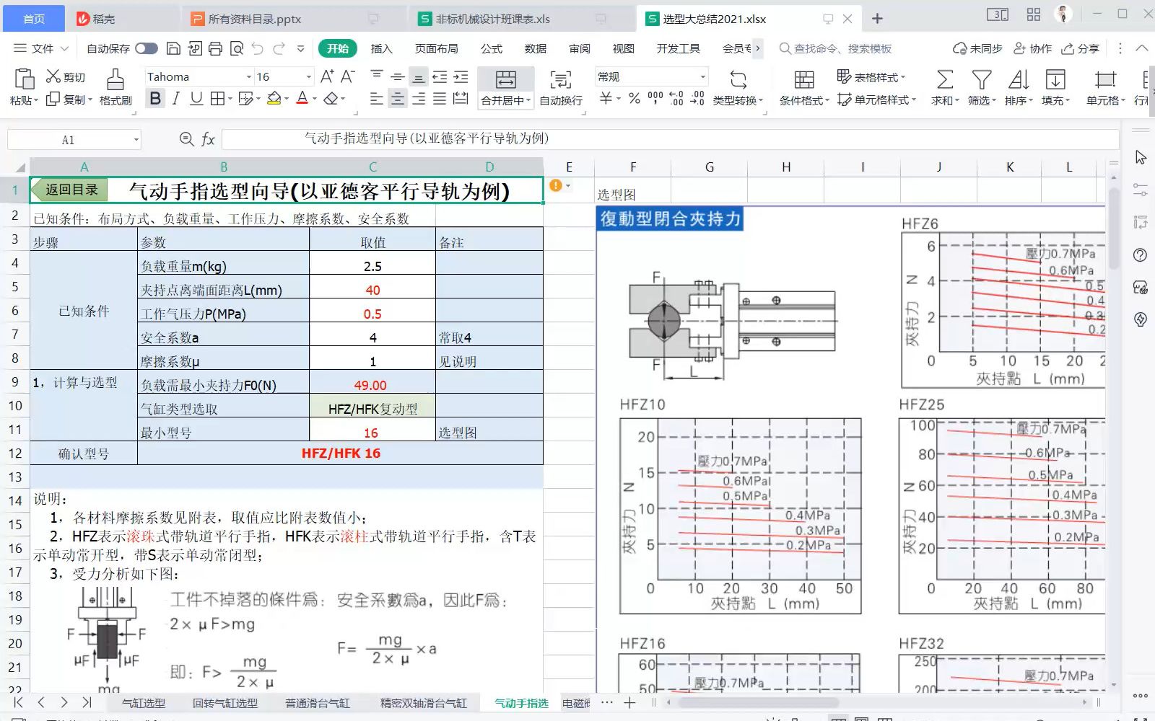Image resolution: width=1155 pixels, height=721 pixels.
Task: Click the horizontal scrollbar thumb
Action: point(758,702)
